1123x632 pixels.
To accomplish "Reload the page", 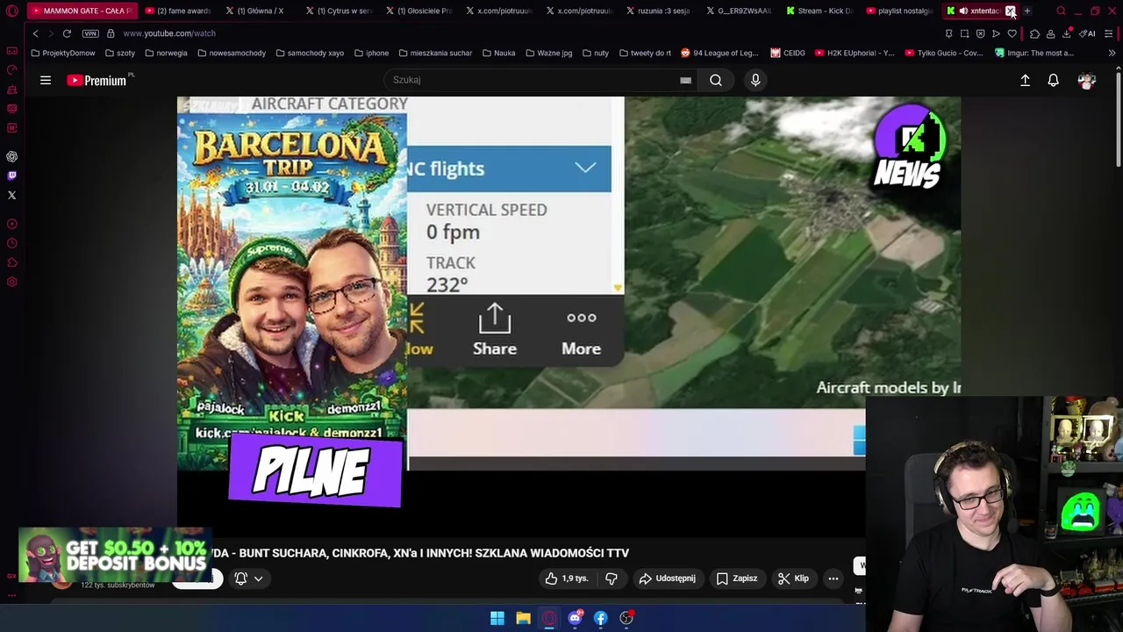I will pyautogui.click(x=67, y=33).
